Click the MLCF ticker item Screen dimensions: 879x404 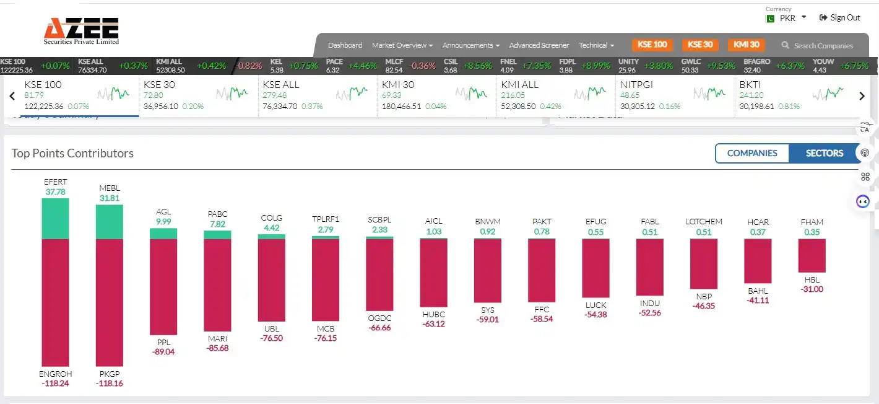click(410, 66)
